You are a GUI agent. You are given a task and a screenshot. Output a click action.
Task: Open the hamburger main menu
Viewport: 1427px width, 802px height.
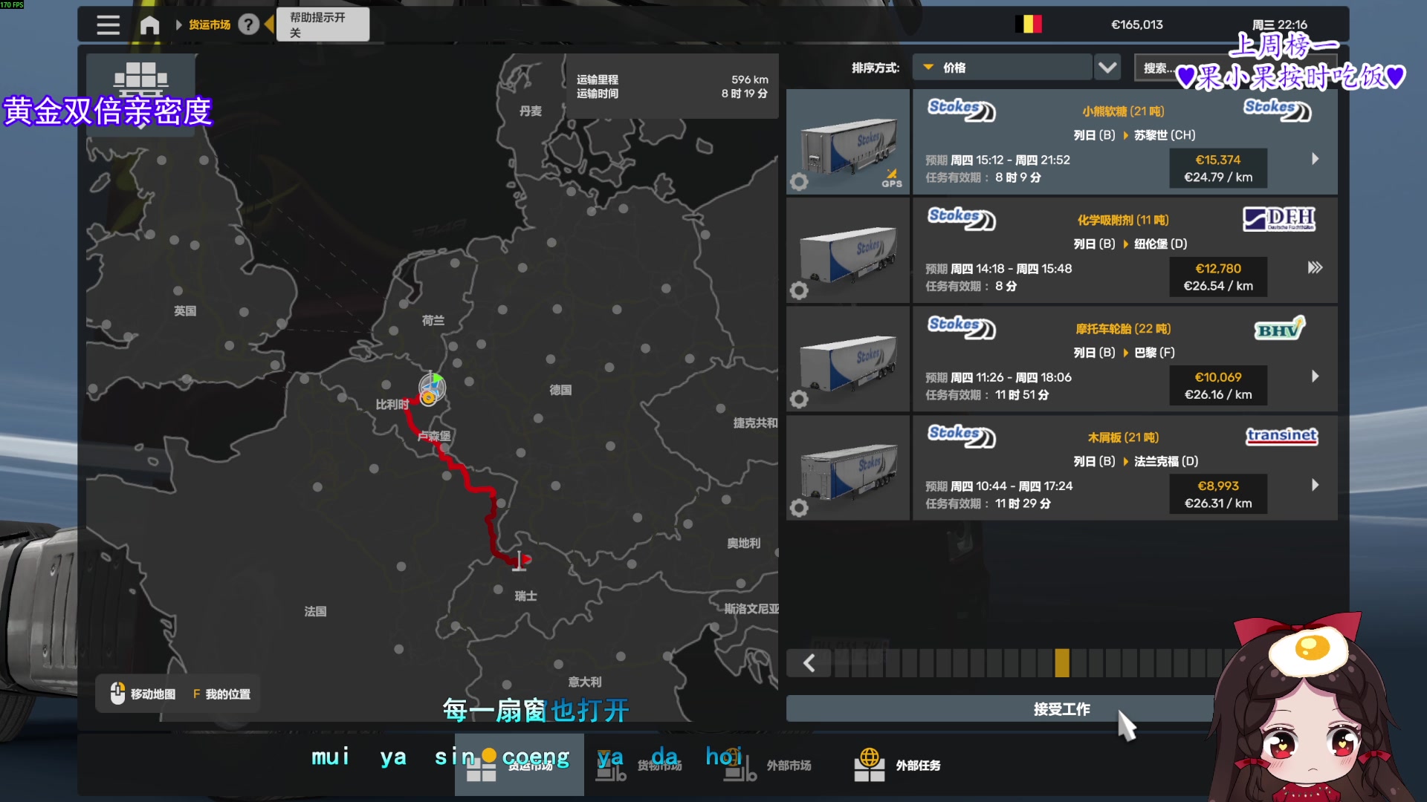(x=108, y=25)
